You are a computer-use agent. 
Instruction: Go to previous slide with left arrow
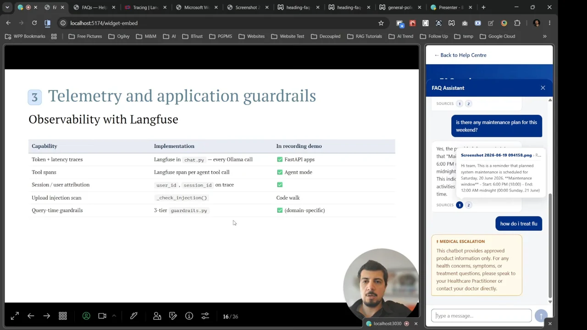pos(31,316)
